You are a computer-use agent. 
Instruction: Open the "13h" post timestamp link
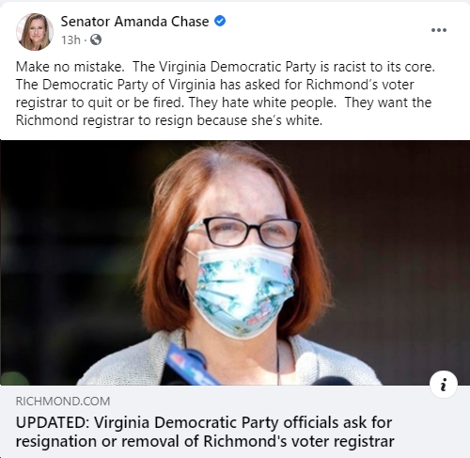[x=70, y=39]
